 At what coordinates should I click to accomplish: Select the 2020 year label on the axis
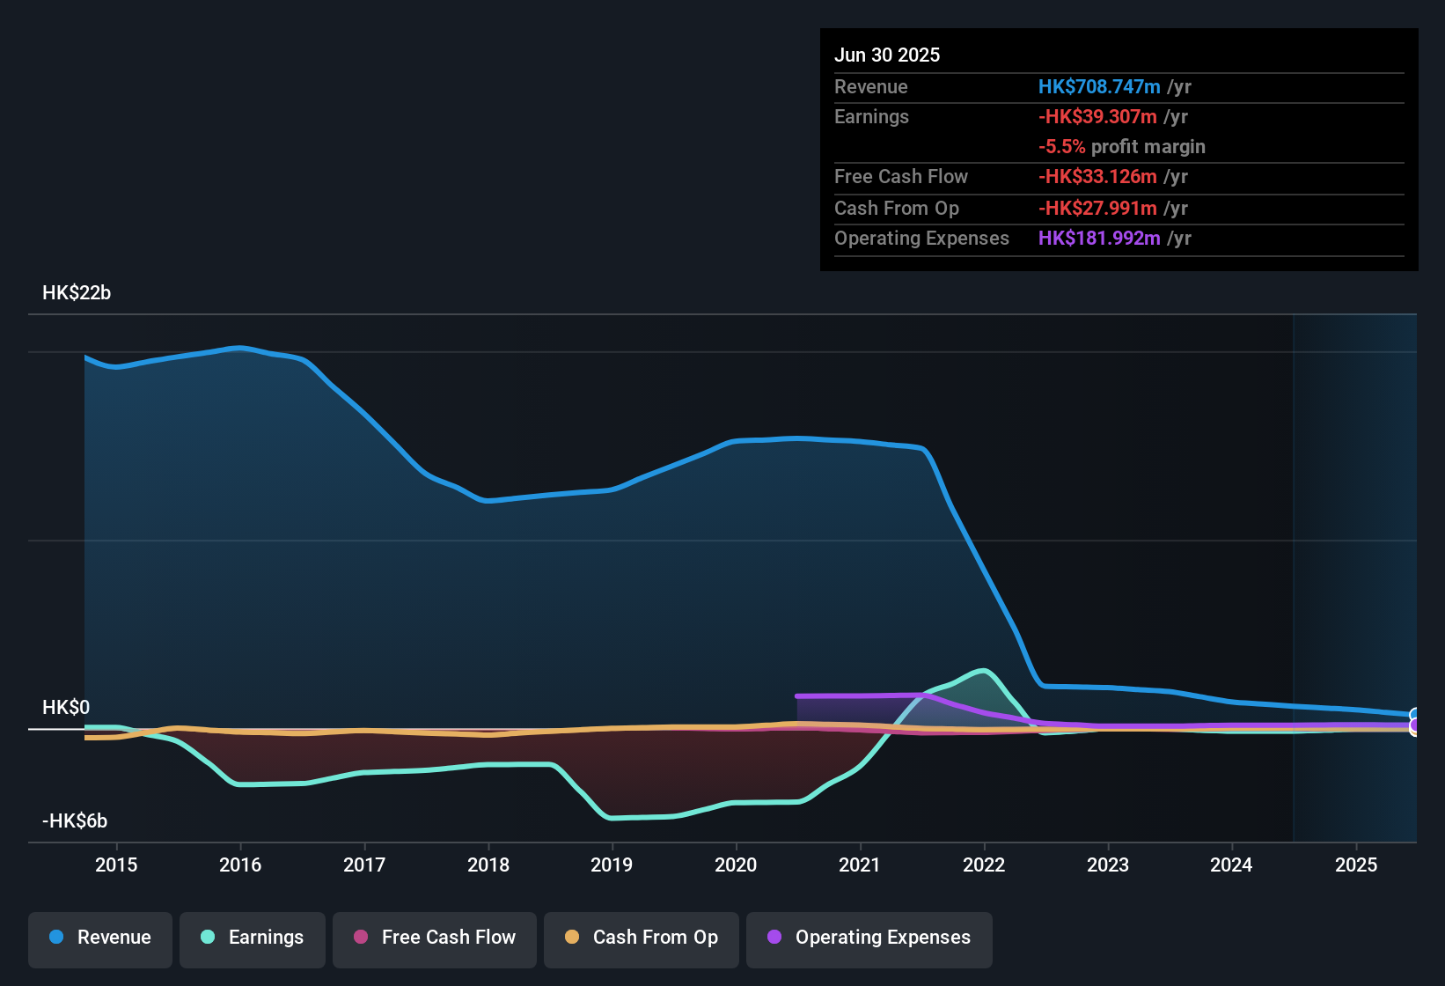tap(736, 865)
